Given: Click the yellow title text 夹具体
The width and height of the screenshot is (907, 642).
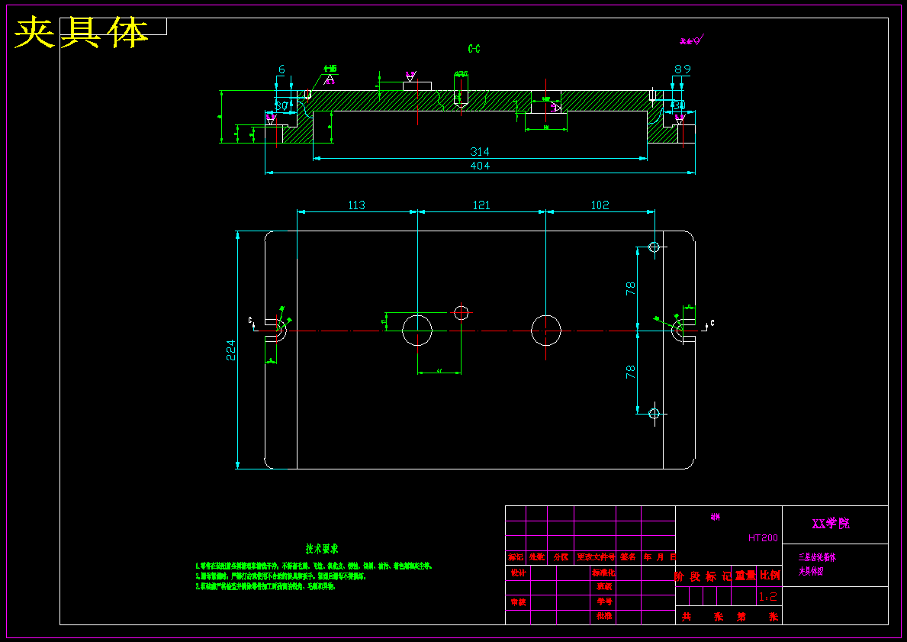Looking at the screenshot, I should pos(81,33).
